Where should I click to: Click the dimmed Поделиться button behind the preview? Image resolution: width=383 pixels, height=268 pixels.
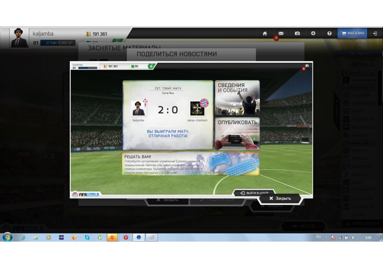tap(217, 200)
